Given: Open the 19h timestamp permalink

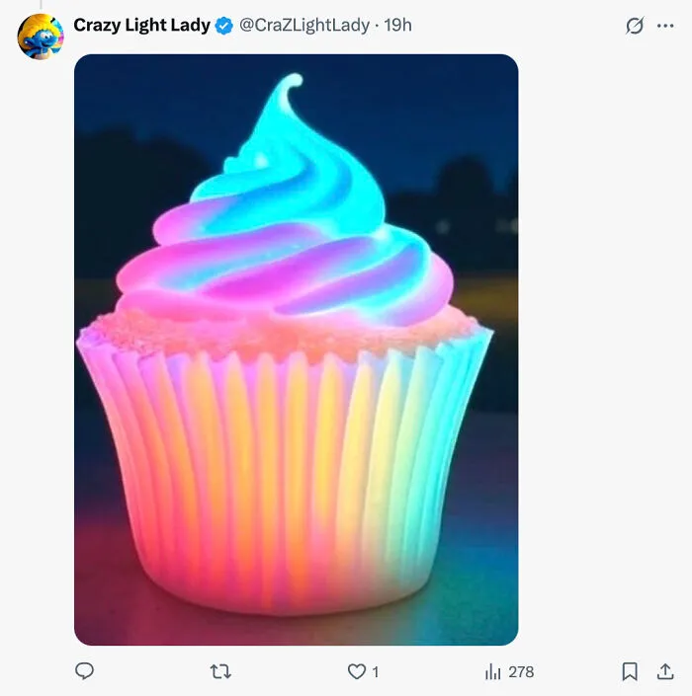Looking at the screenshot, I should click(397, 26).
